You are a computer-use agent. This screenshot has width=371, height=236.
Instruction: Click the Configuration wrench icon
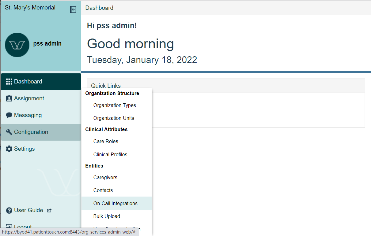click(x=9, y=132)
